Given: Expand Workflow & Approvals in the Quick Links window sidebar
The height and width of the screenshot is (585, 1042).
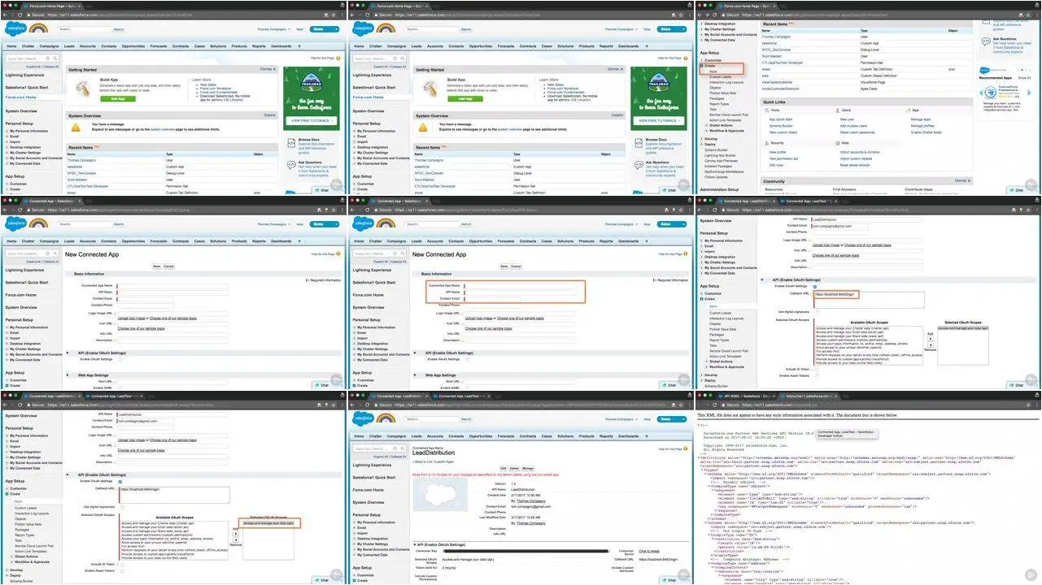Looking at the screenshot, I should point(706,130).
